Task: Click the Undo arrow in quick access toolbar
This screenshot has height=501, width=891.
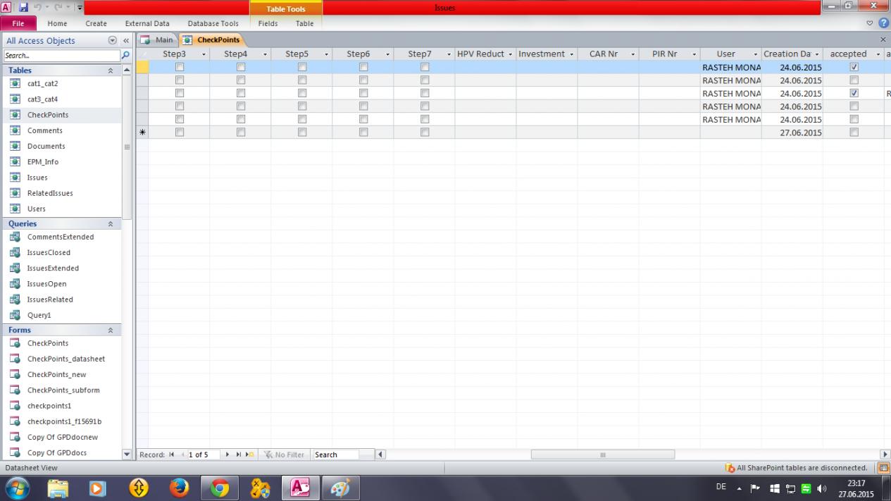Action: (39, 8)
